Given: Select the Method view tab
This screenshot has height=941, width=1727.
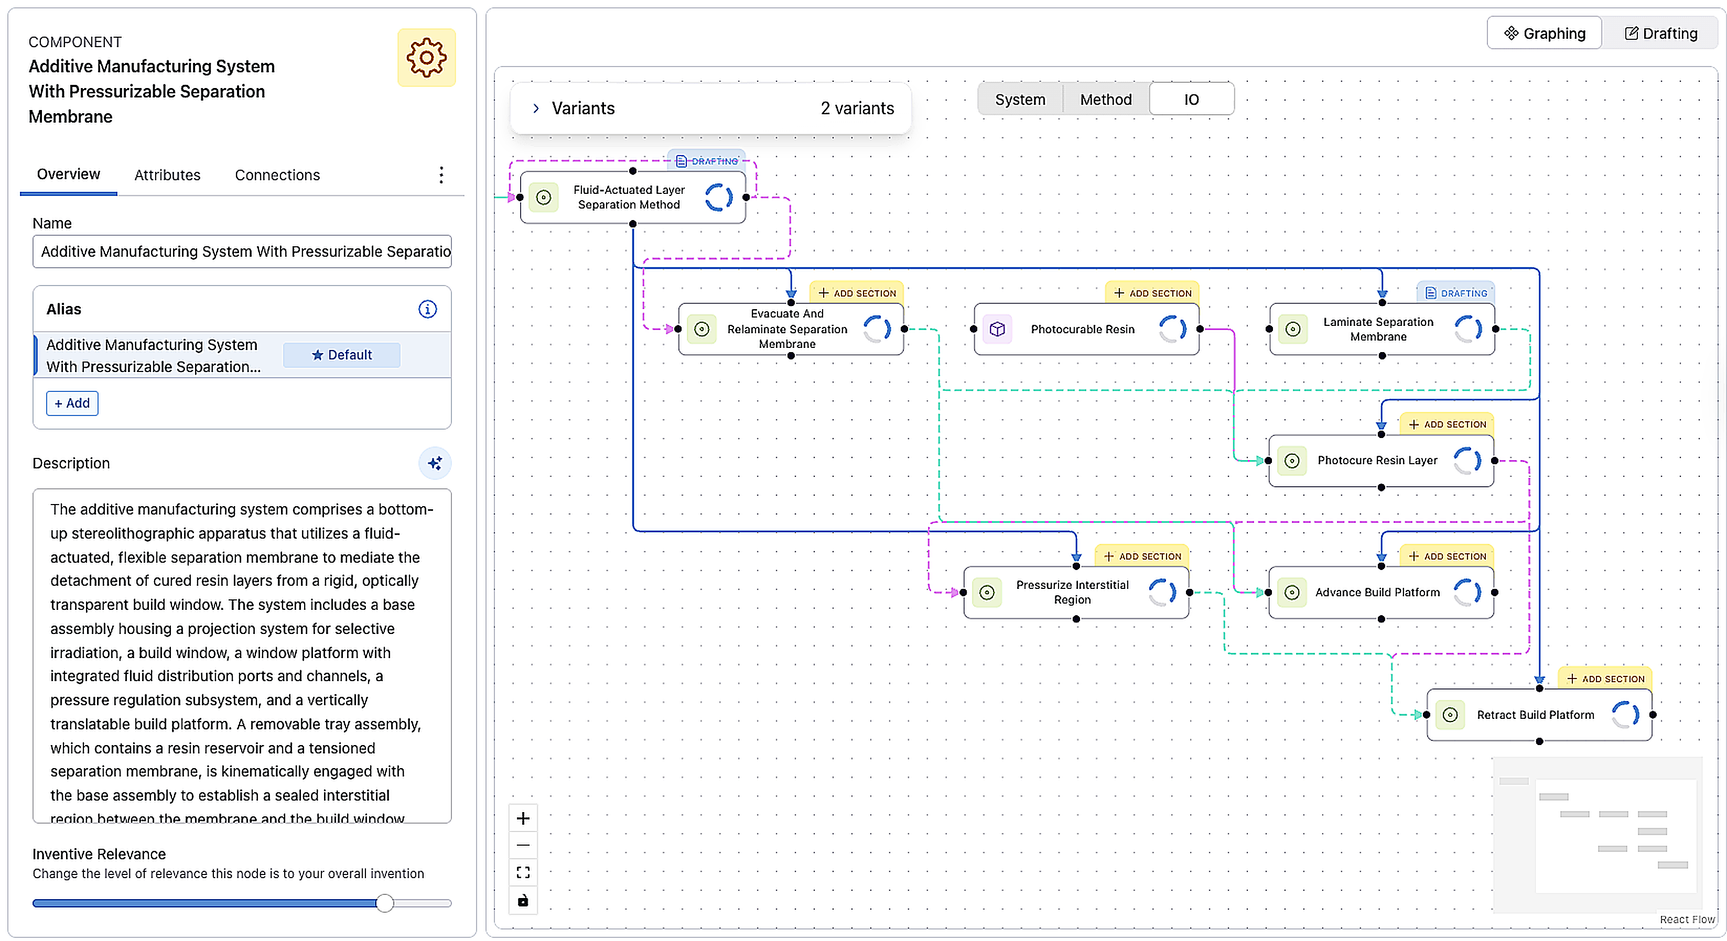Looking at the screenshot, I should [x=1106, y=100].
